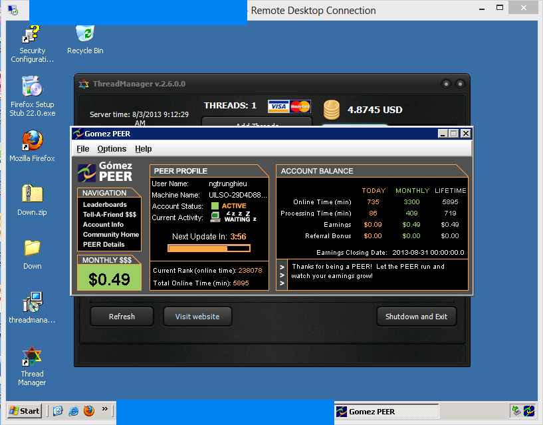Click the gold coins stack icon
This screenshot has width=543, height=425.
[332, 110]
